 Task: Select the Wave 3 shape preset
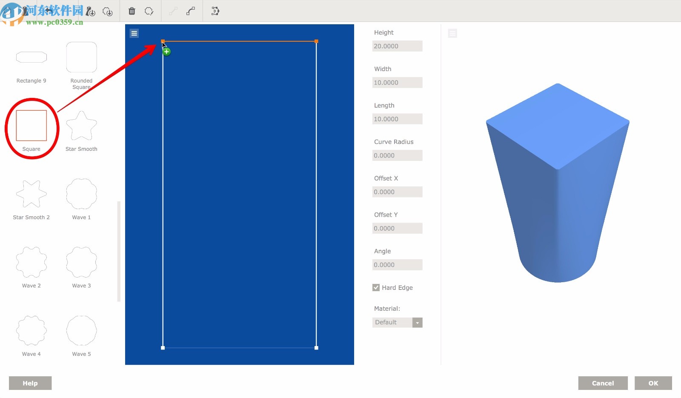pos(81,263)
